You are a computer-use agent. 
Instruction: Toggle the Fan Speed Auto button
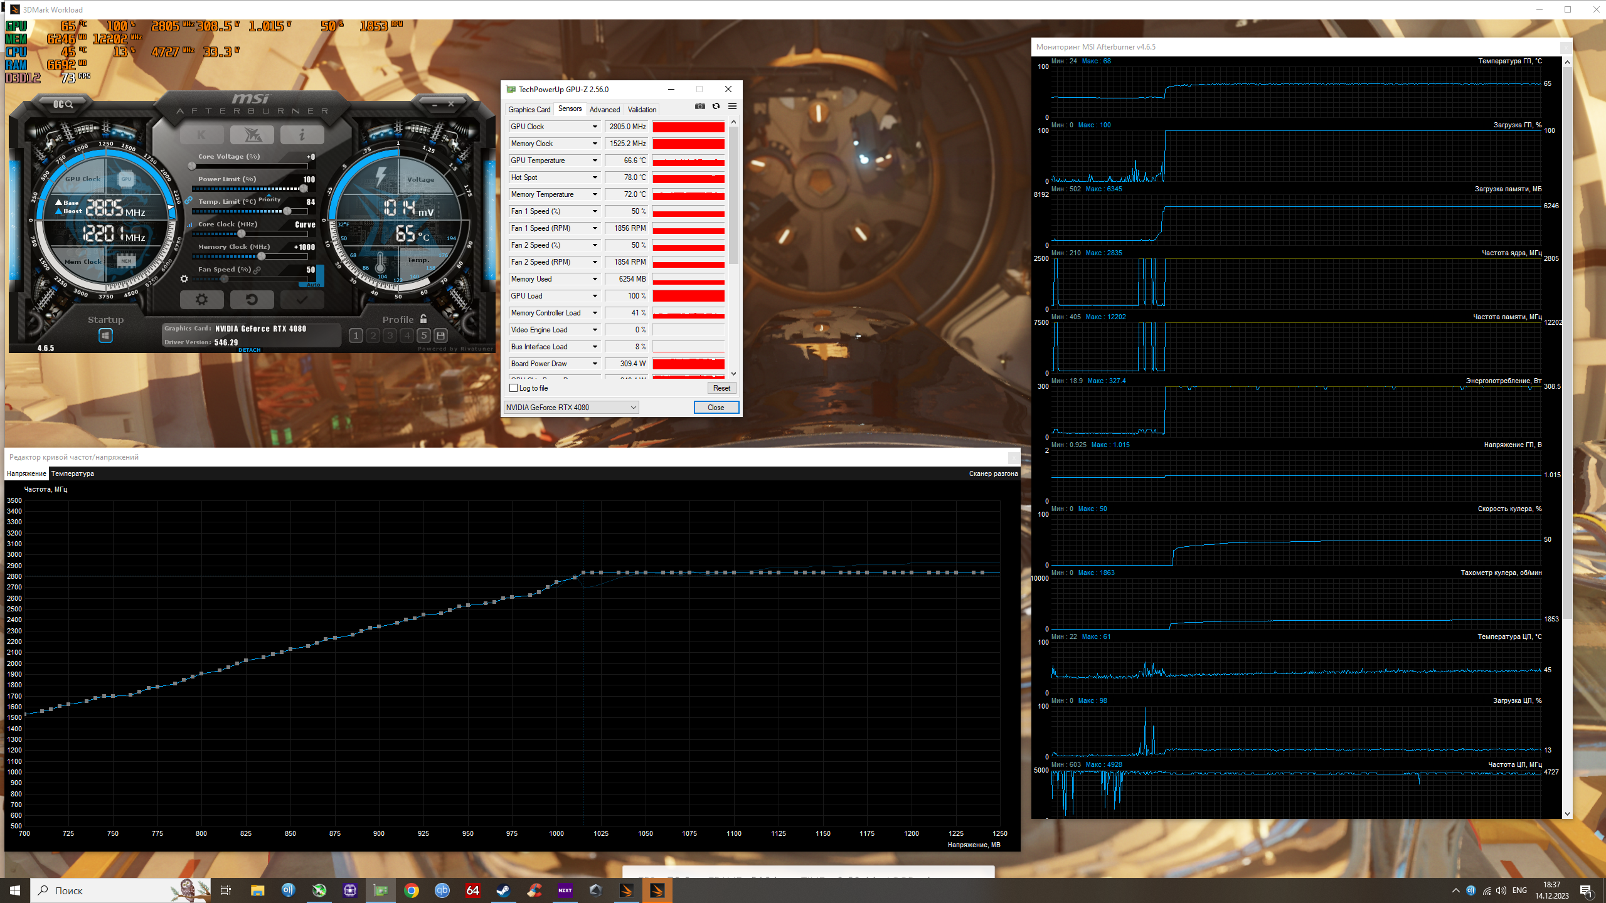(x=314, y=285)
